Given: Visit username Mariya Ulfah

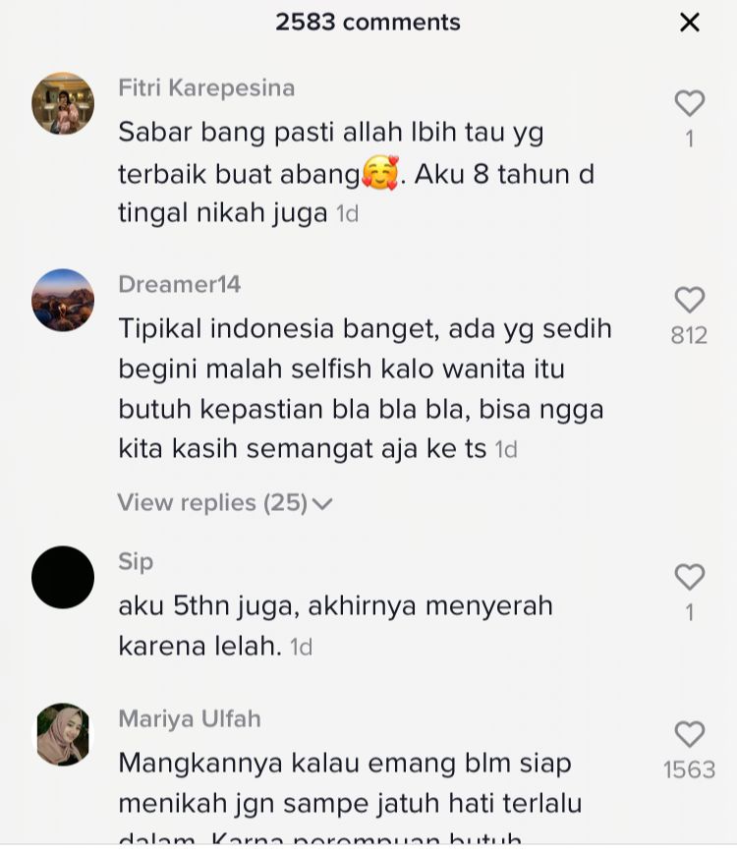Looking at the screenshot, I should (190, 718).
